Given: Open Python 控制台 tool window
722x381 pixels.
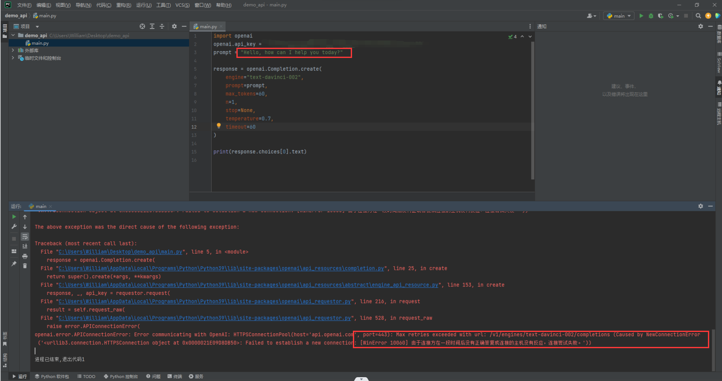Looking at the screenshot, I should 121,376.
